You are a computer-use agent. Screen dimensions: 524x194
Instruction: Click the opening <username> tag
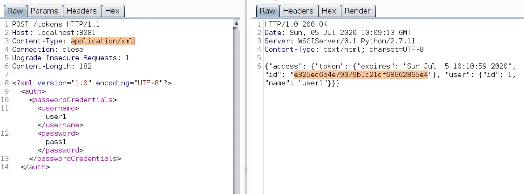(58, 108)
